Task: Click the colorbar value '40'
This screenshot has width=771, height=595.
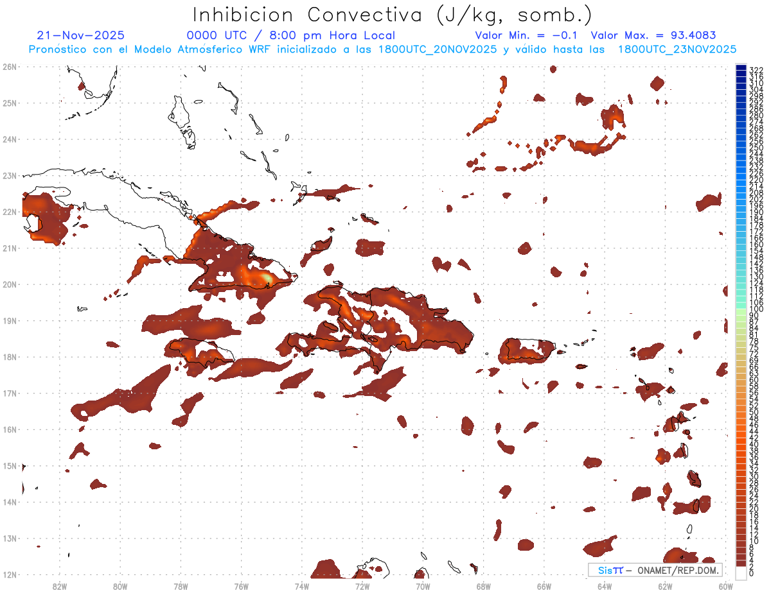Action: (x=754, y=444)
